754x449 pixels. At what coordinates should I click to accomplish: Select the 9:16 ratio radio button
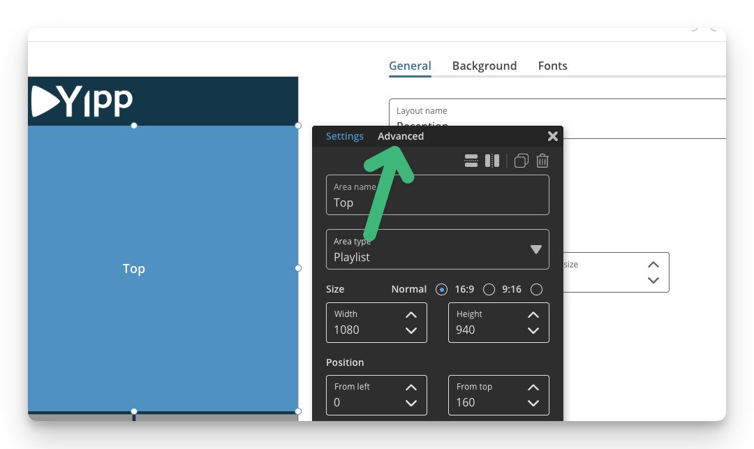click(537, 289)
